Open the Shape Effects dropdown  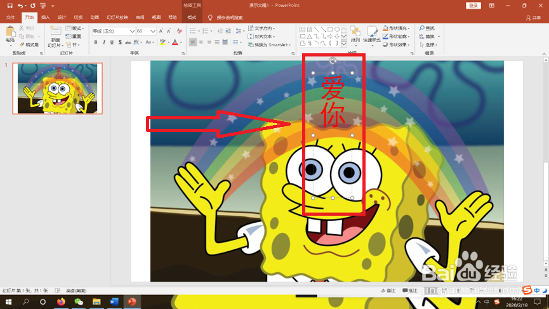(x=396, y=45)
